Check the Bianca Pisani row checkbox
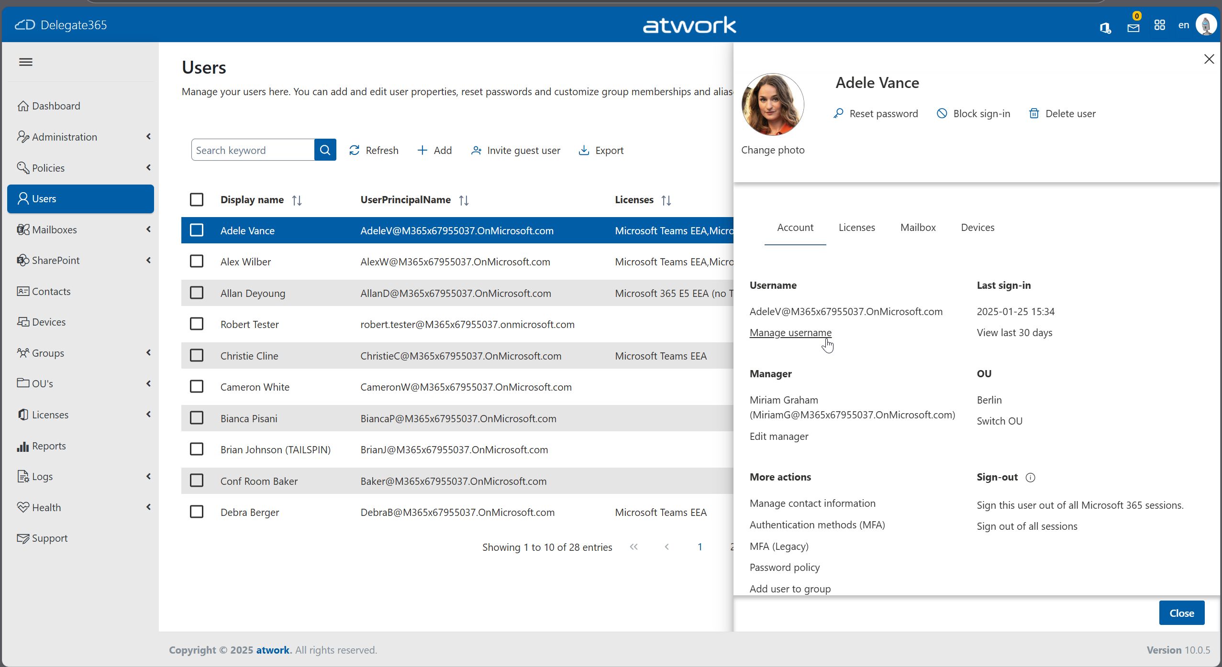Image resolution: width=1222 pixels, height=667 pixels. (197, 418)
